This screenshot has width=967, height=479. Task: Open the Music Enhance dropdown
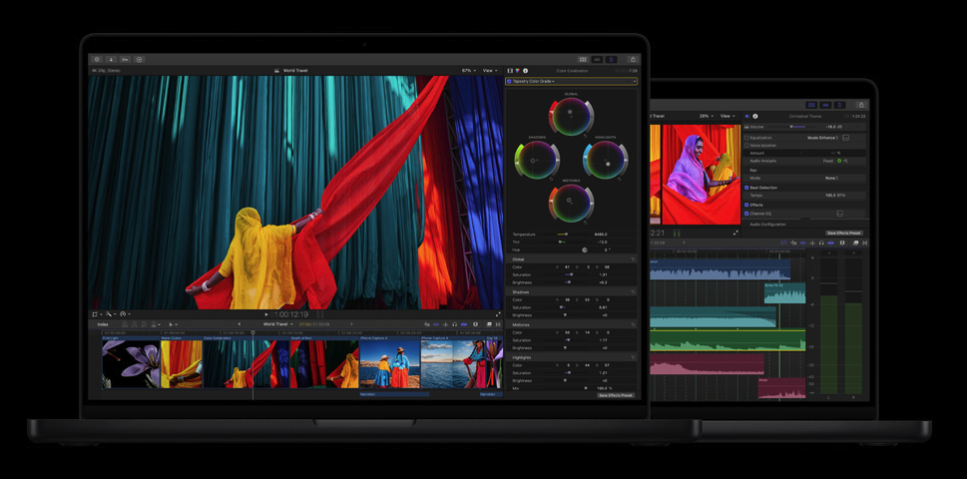click(x=822, y=138)
